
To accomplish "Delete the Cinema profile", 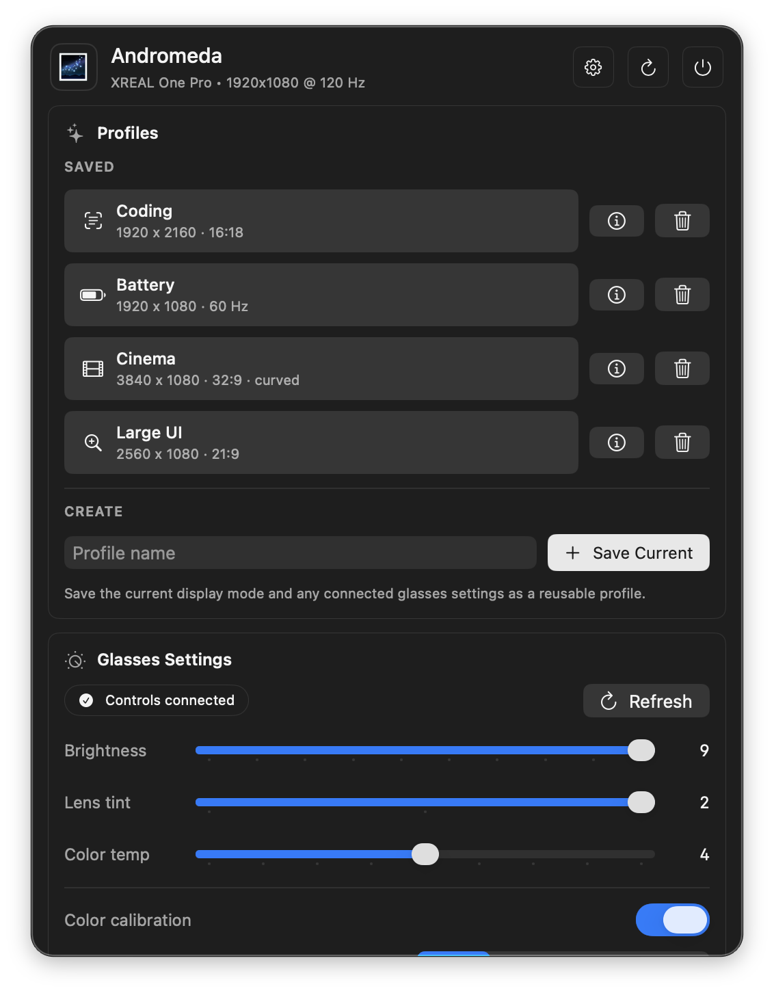I will pos(682,369).
